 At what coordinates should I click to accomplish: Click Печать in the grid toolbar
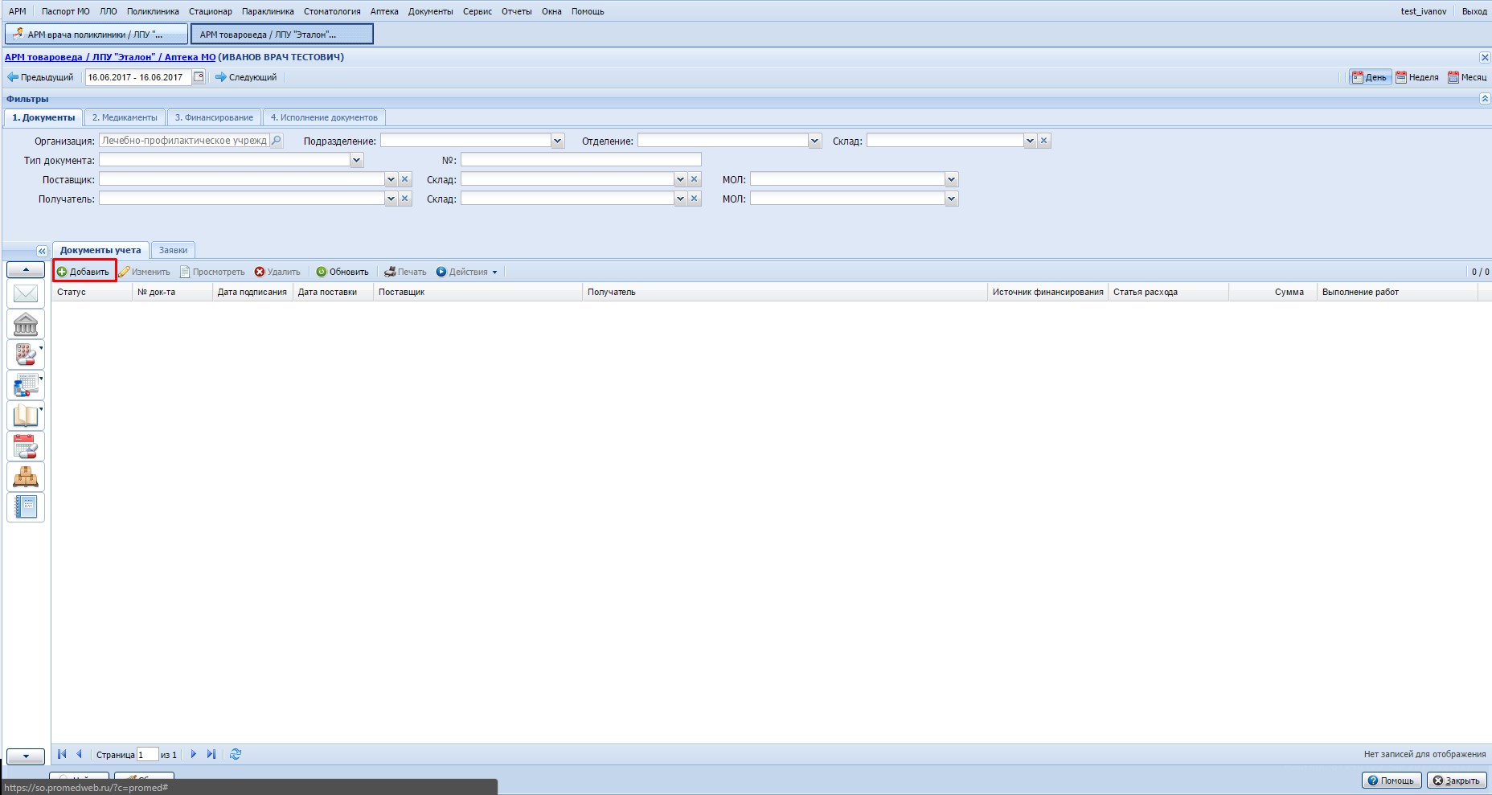click(405, 272)
